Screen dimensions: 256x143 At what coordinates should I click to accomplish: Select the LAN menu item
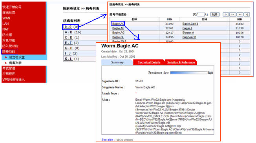tap(5, 24)
